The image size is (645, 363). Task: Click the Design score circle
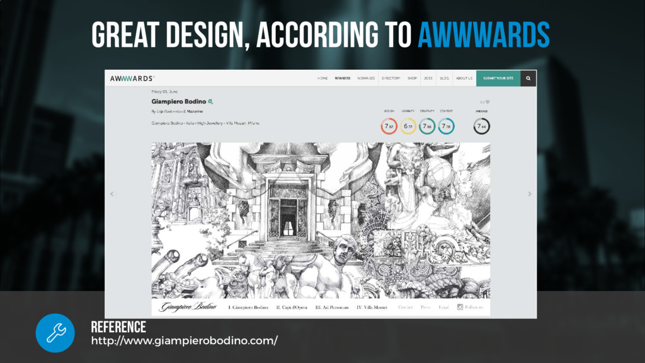click(x=389, y=126)
